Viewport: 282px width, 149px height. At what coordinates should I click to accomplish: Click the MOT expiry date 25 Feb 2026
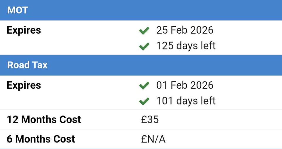pyautogui.click(x=184, y=30)
